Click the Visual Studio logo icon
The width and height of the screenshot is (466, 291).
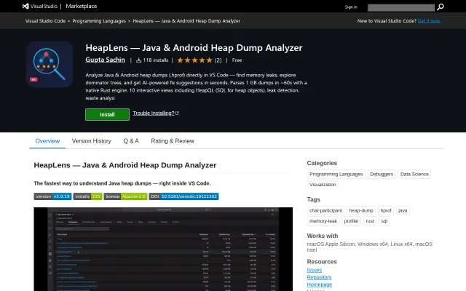click(25, 6)
